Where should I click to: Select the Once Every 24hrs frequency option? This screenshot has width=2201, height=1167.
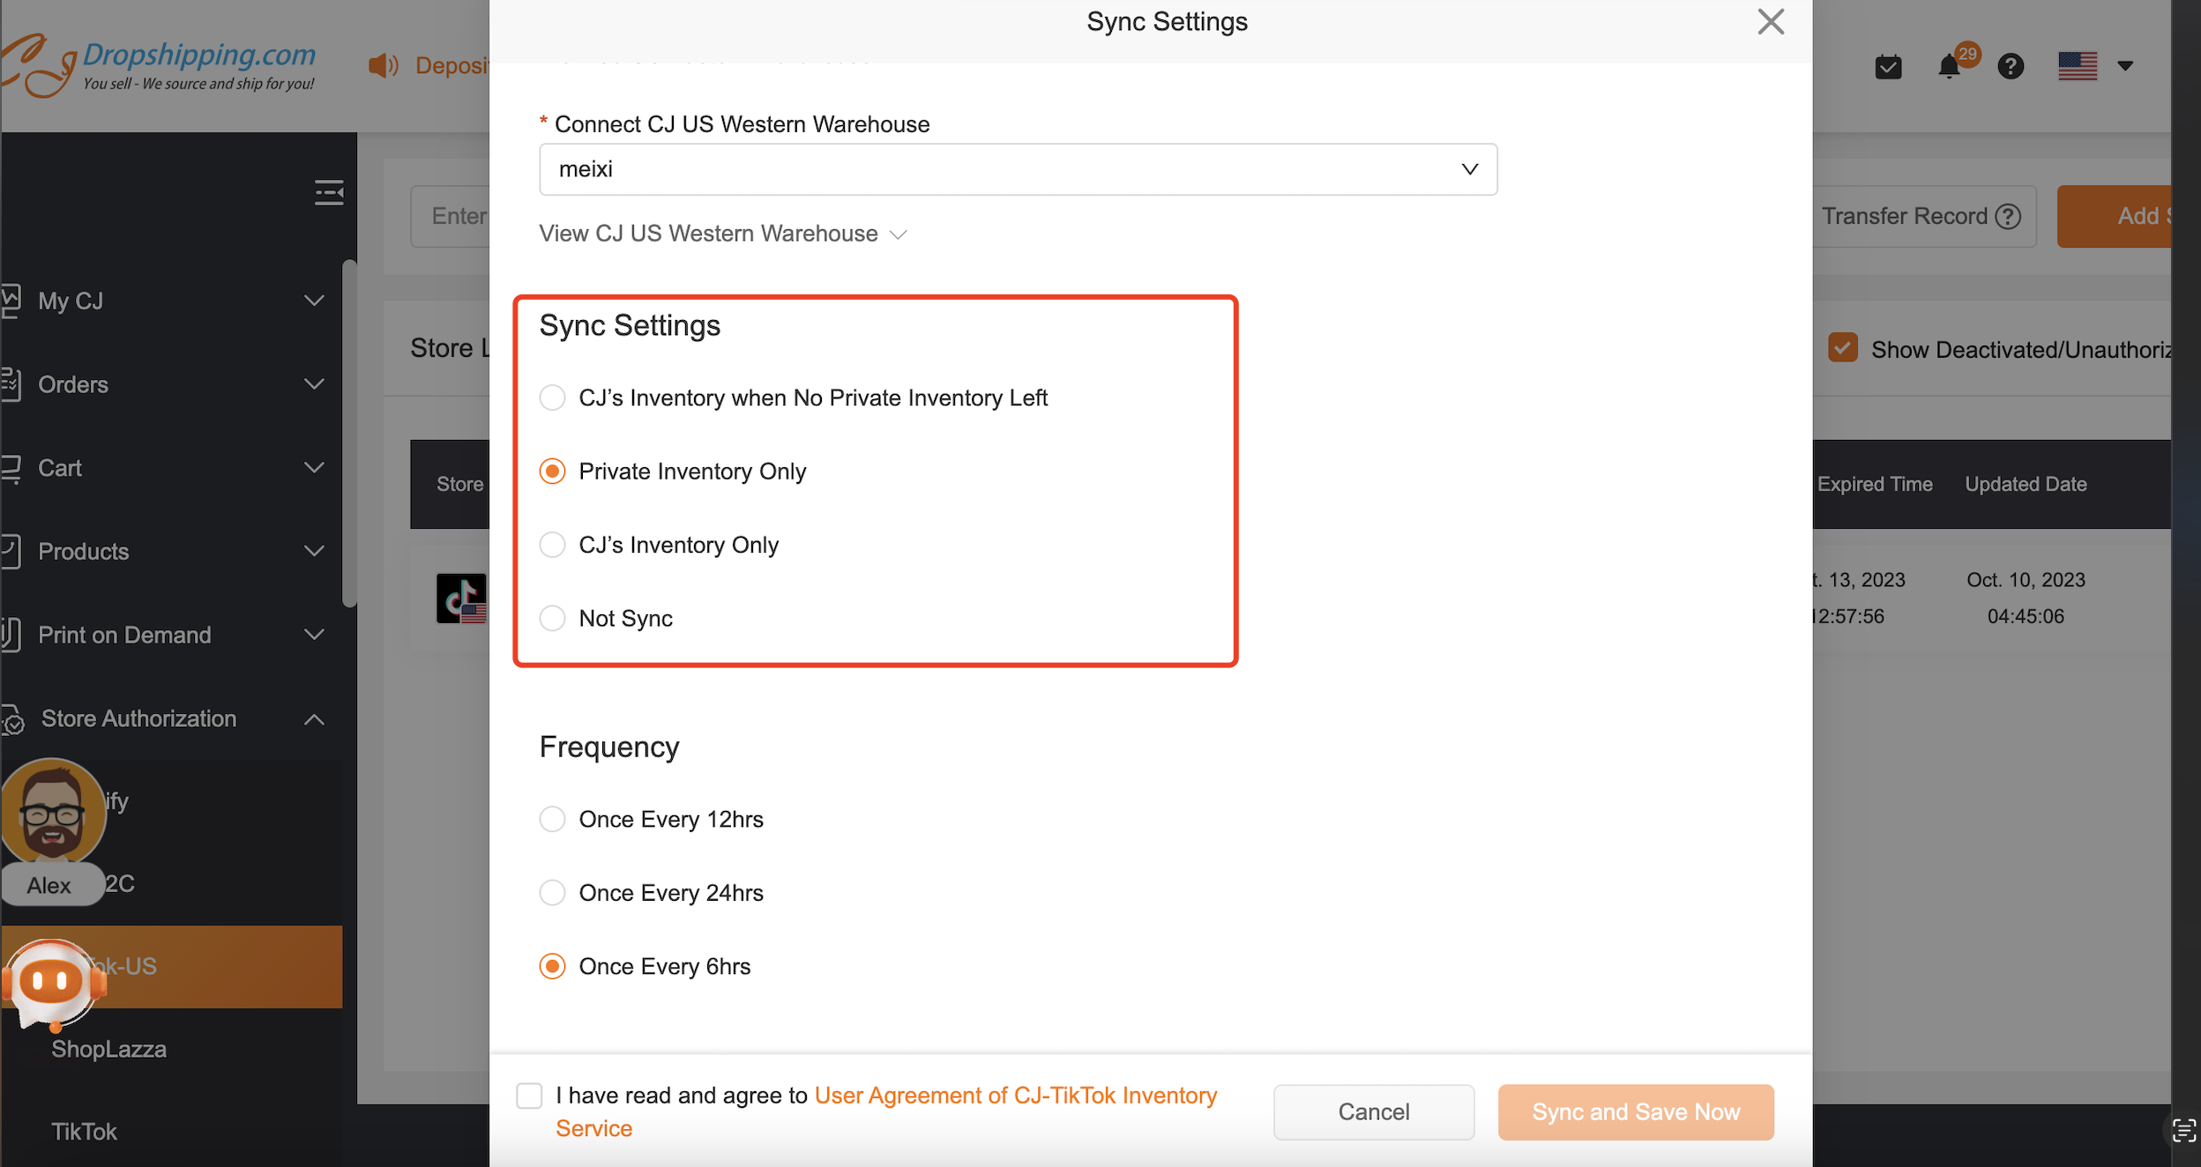pos(552,892)
